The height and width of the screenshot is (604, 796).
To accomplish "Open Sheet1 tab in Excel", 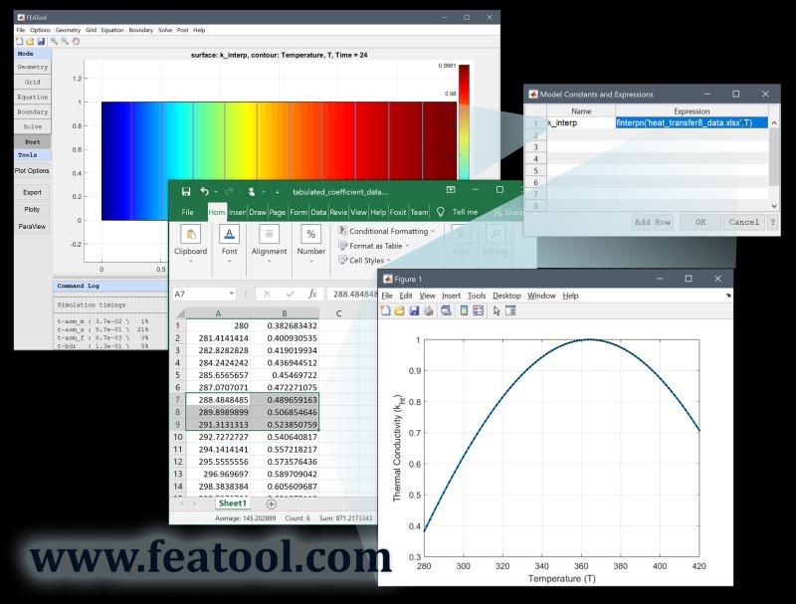I will [x=232, y=503].
